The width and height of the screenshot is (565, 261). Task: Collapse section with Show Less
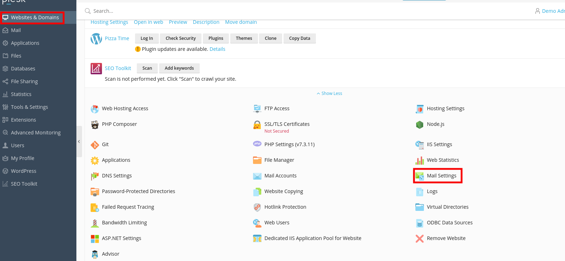pyautogui.click(x=329, y=94)
